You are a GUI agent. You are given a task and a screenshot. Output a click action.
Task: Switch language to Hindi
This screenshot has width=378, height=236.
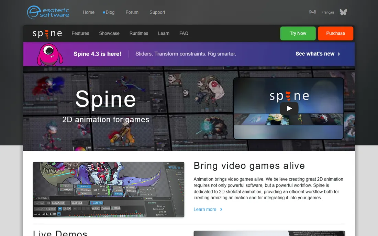[x=312, y=12]
